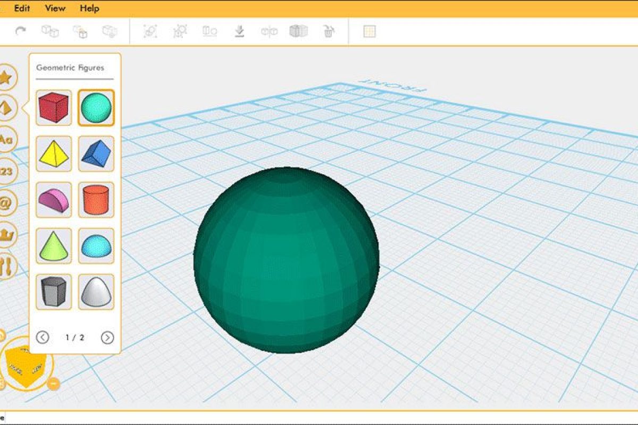Go to previous page of shapes
Viewport: 638px width, 425px height.
pos(43,337)
